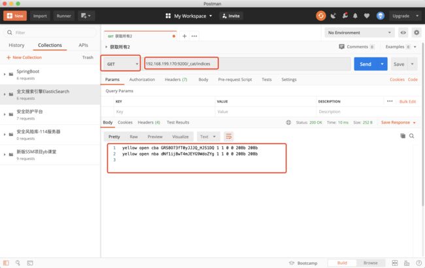This screenshot has width=425, height=268.
Task: Open the console icon in the status bar
Action: pos(30,263)
